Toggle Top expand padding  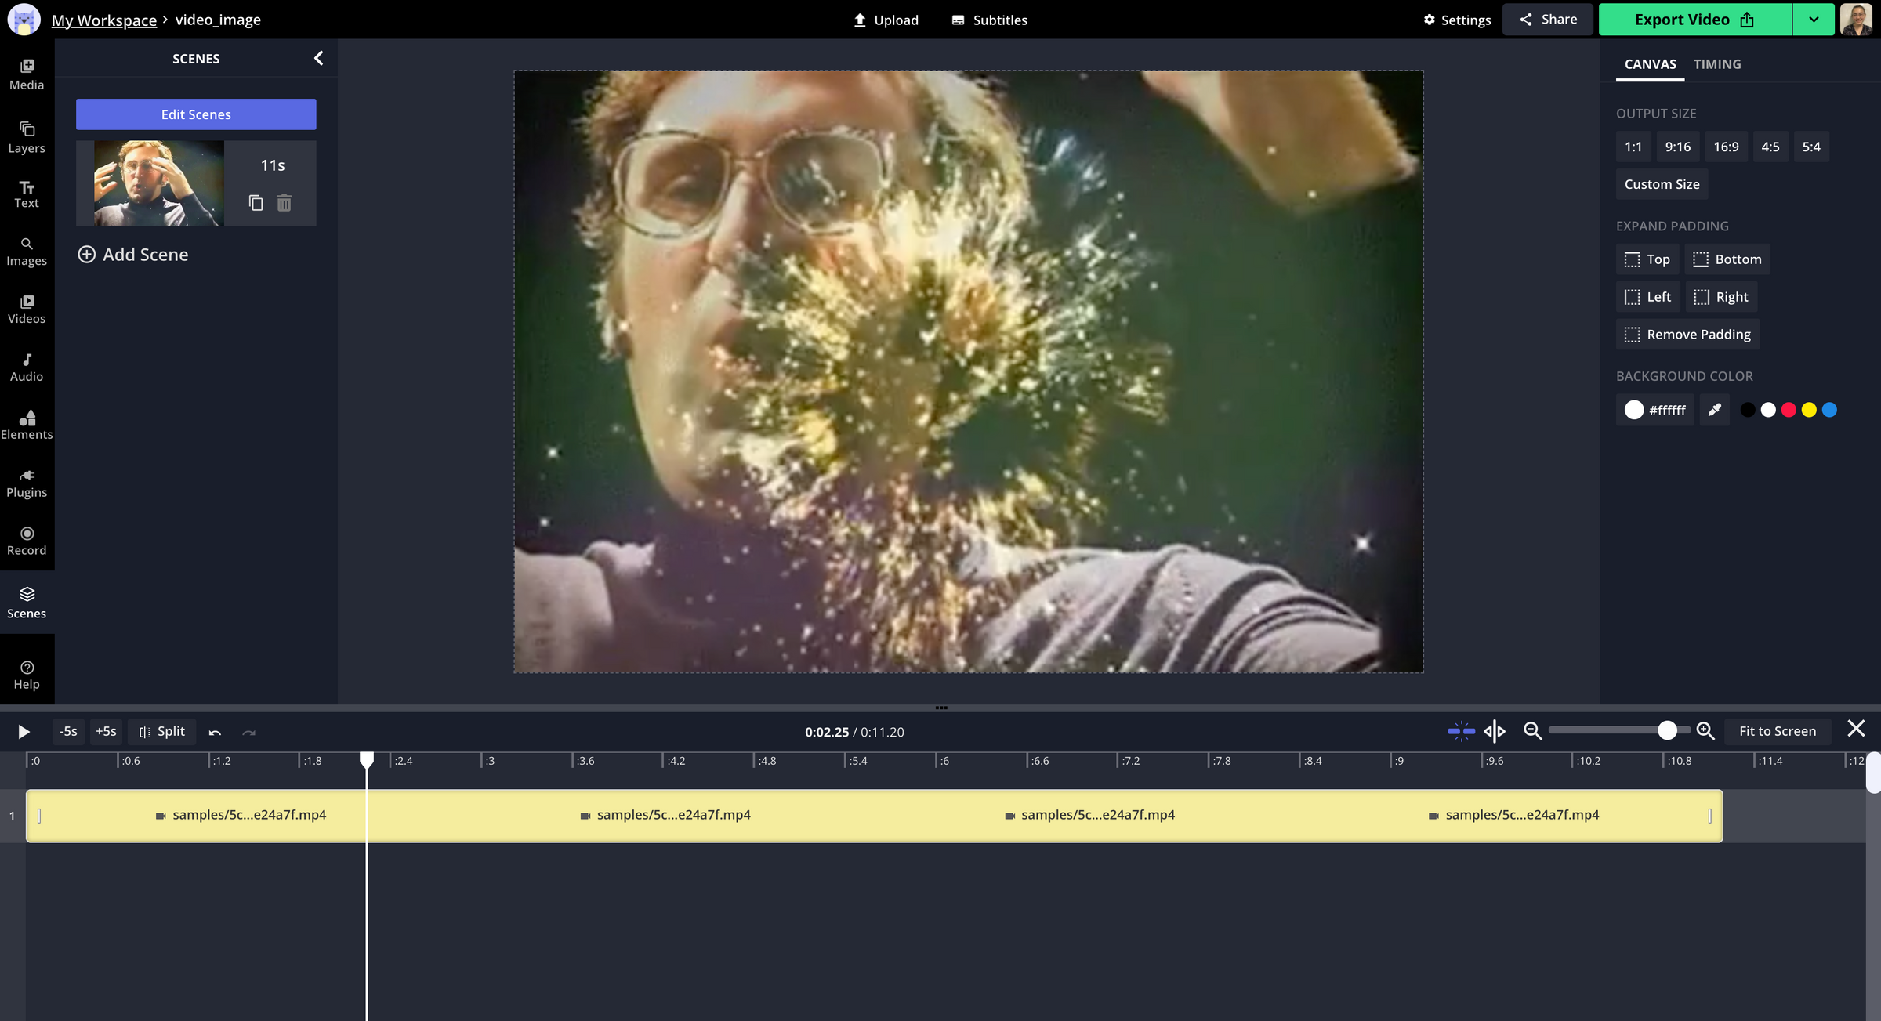1647,259
